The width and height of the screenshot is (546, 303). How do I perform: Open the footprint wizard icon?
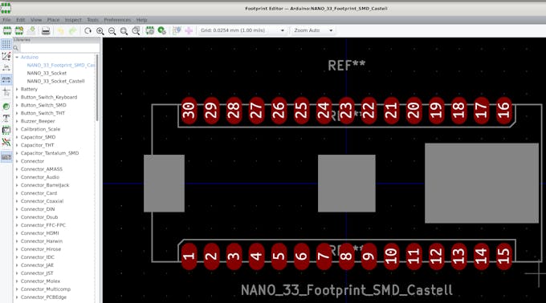pos(19,30)
